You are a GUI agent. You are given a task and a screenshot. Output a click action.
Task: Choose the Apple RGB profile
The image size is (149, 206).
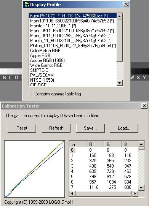click(x=73, y=55)
